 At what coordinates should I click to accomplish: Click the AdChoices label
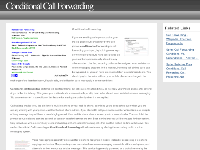[60, 76]
